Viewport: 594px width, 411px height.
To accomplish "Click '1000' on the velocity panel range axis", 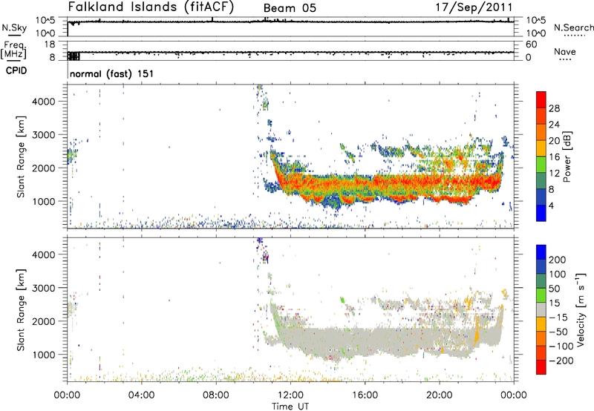I will tap(44, 355).
